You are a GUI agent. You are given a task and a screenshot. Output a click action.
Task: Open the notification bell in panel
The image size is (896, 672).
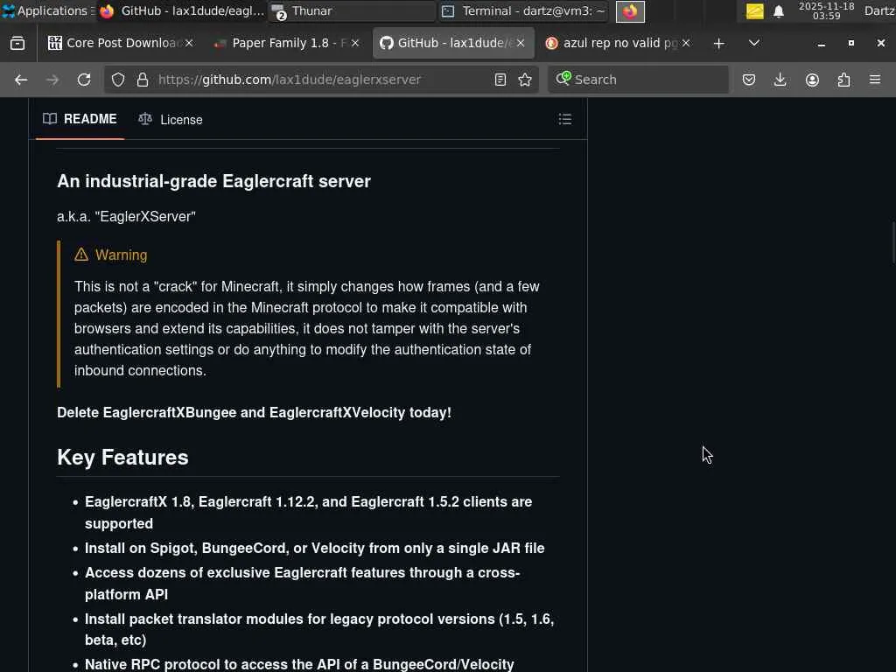point(778,11)
